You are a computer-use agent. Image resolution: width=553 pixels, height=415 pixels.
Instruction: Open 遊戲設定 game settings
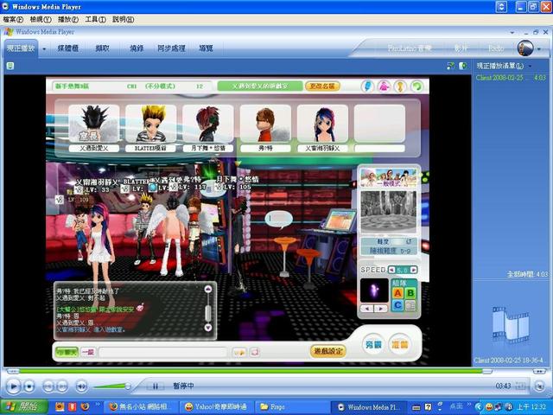(328, 351)
